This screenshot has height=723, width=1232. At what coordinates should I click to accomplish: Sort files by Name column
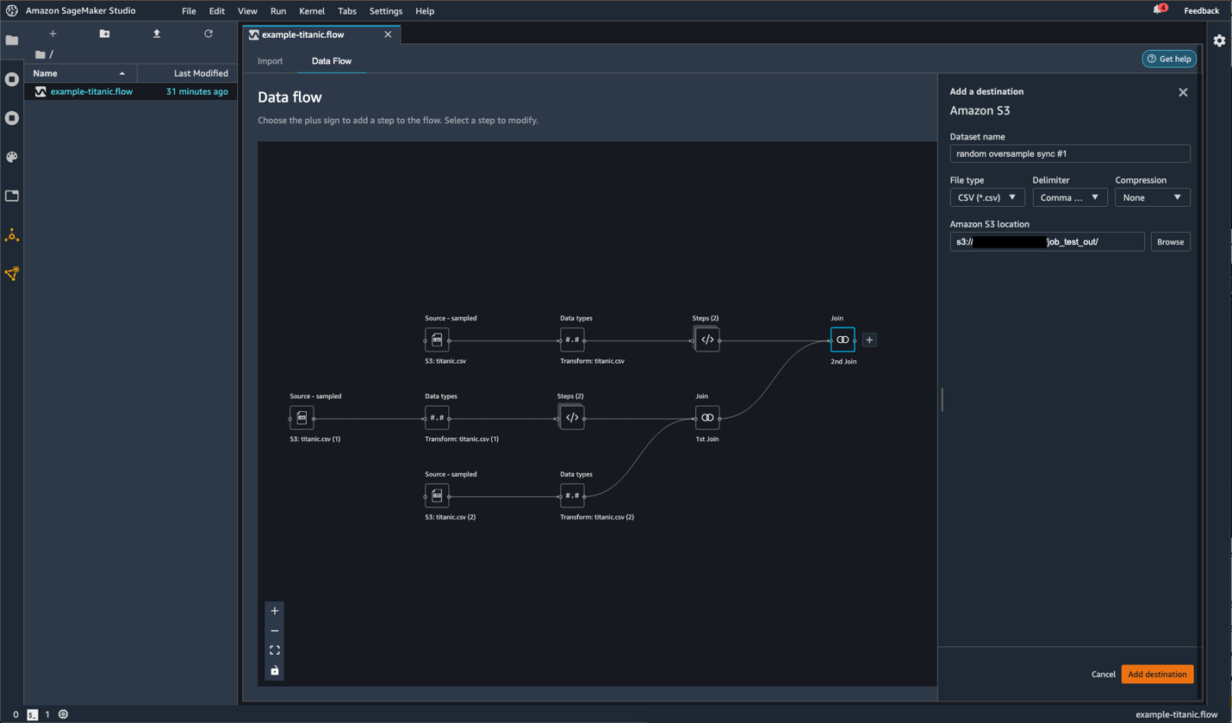click(81, 73)
